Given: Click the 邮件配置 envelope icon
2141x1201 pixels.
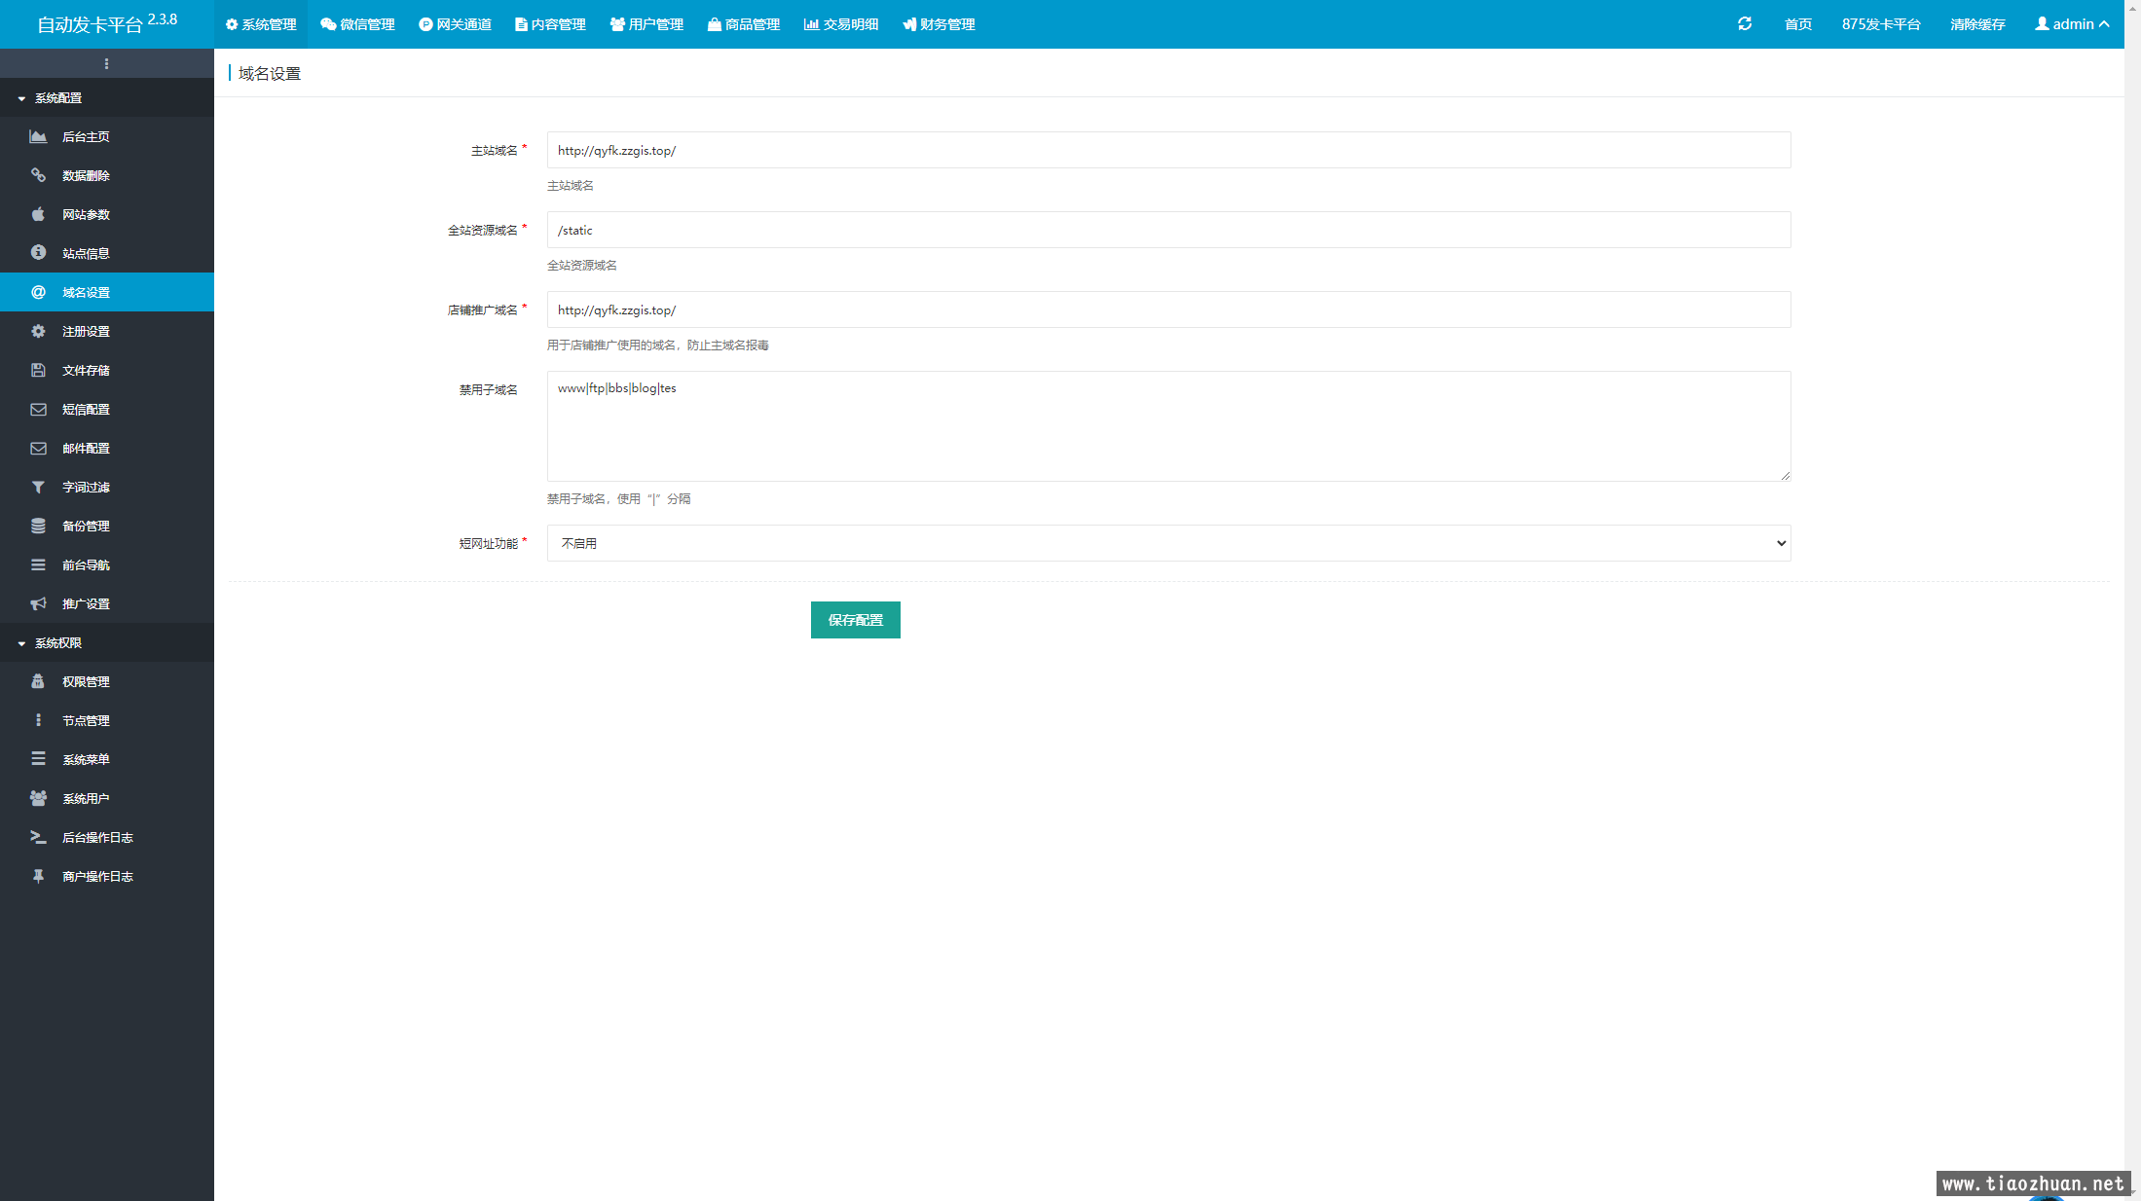Looking at the screenshot, I should [x=38, y=448].
